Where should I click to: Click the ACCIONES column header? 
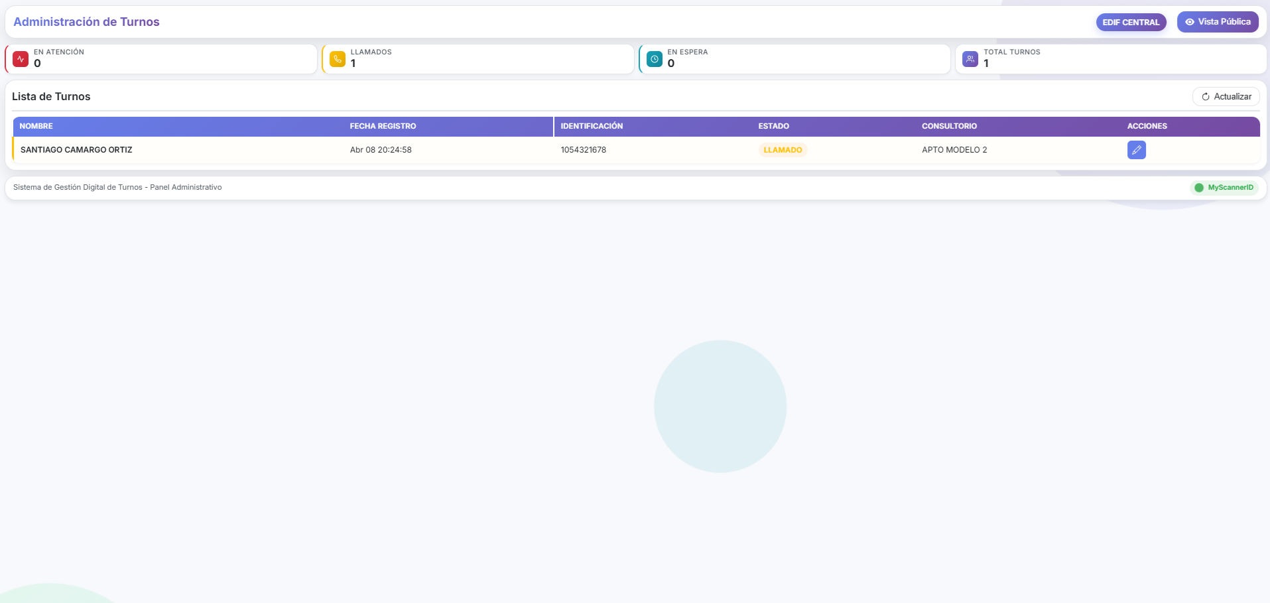click(1147, 126)
